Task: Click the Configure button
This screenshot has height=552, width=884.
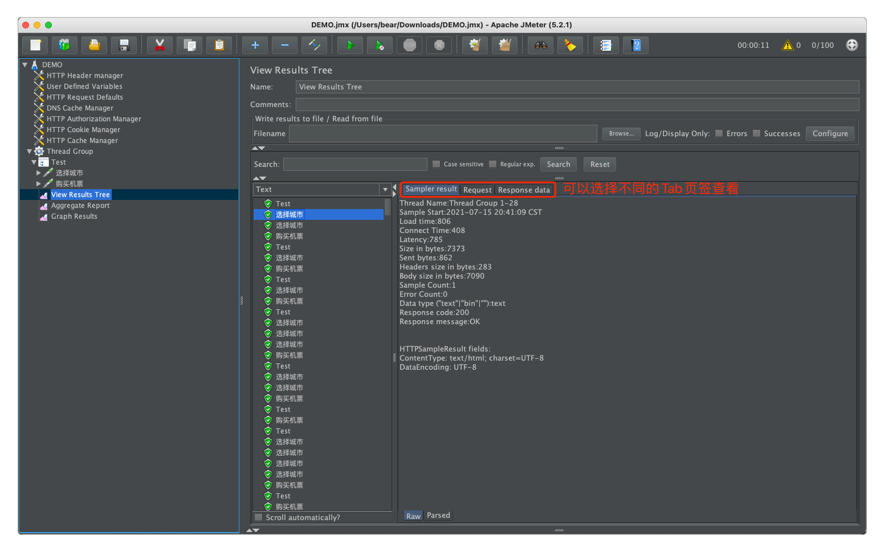Action: point(830,133)
